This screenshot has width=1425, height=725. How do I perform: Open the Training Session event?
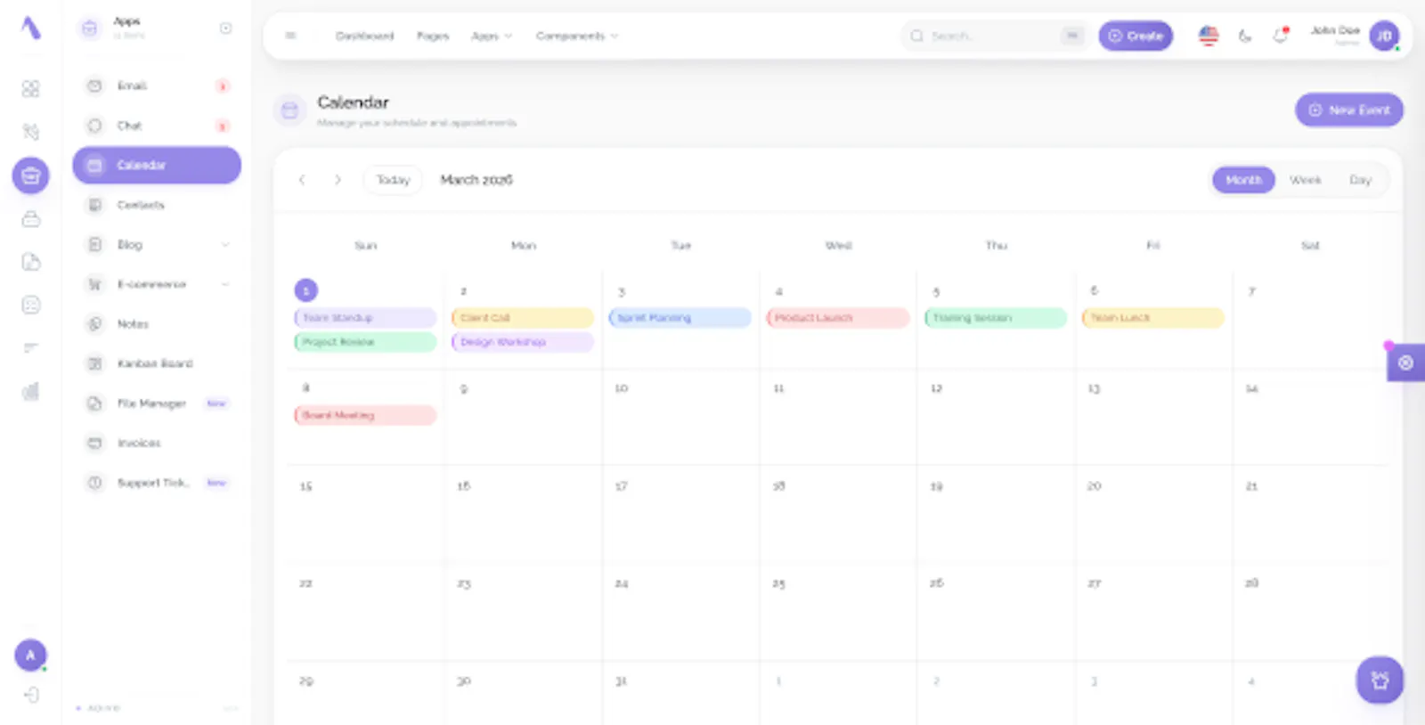pos(996,318)
